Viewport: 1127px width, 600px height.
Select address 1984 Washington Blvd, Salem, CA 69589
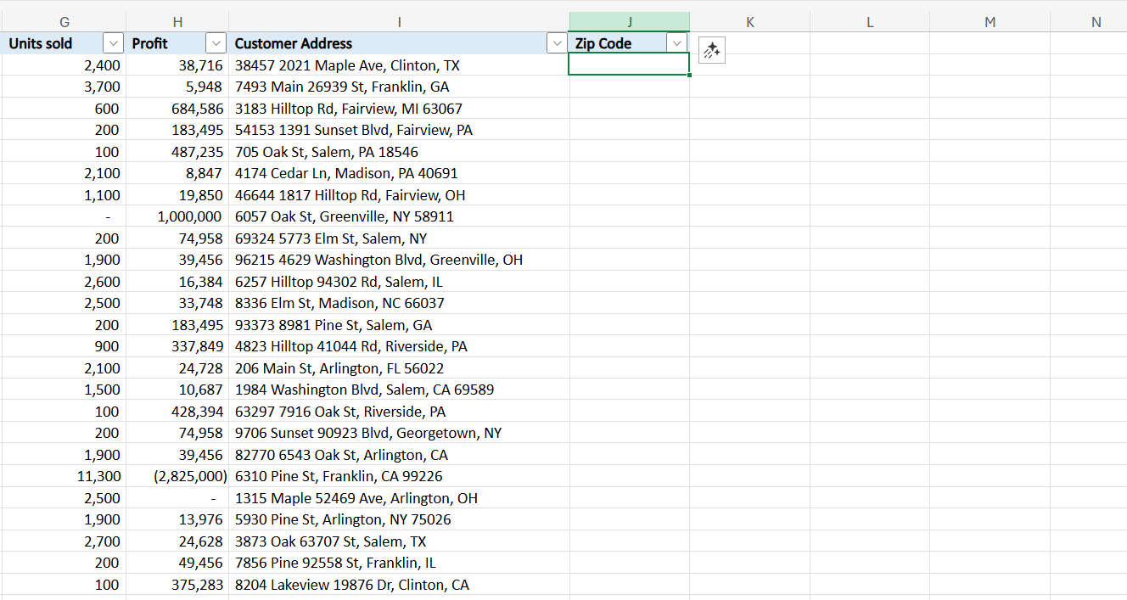399,390
